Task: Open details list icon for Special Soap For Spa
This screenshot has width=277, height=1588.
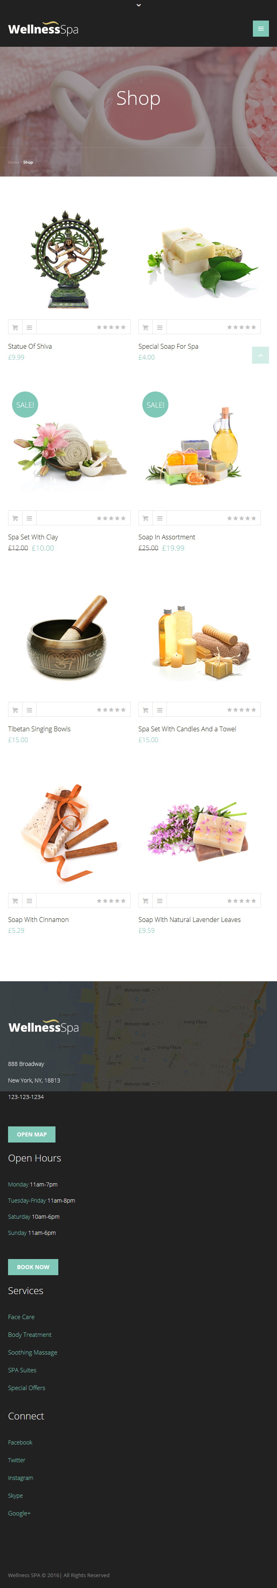Action: point(160,327)
